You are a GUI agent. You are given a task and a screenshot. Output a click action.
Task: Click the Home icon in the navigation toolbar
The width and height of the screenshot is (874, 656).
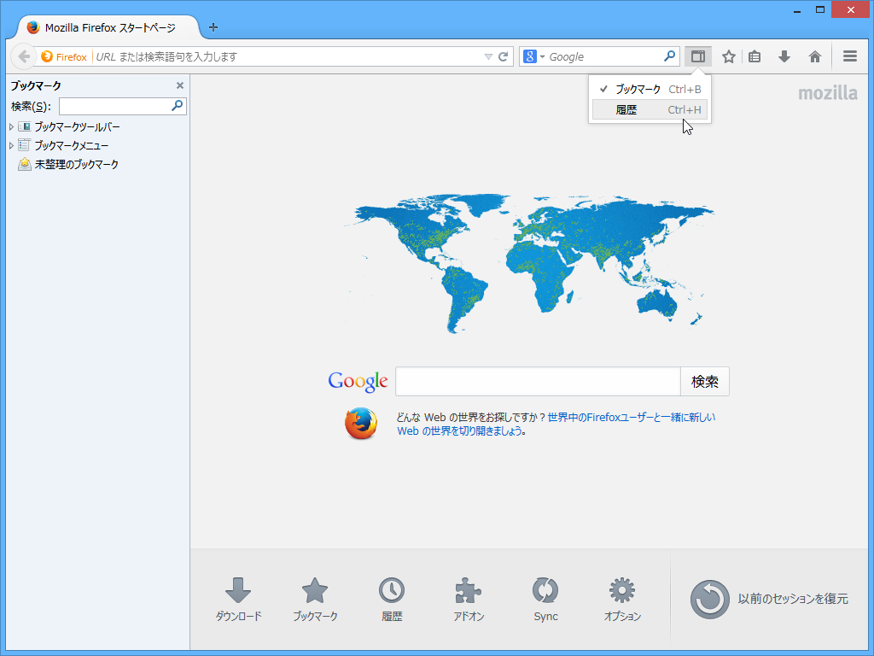[815, 56]
